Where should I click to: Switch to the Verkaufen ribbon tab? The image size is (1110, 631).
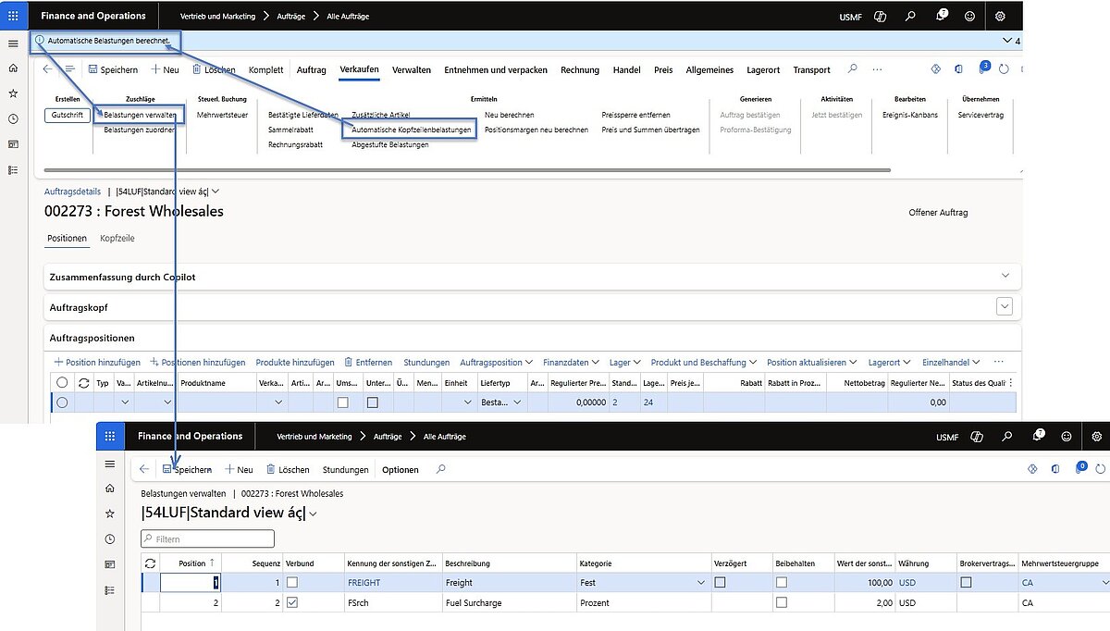pyautogui.click(x=359, y=69)
